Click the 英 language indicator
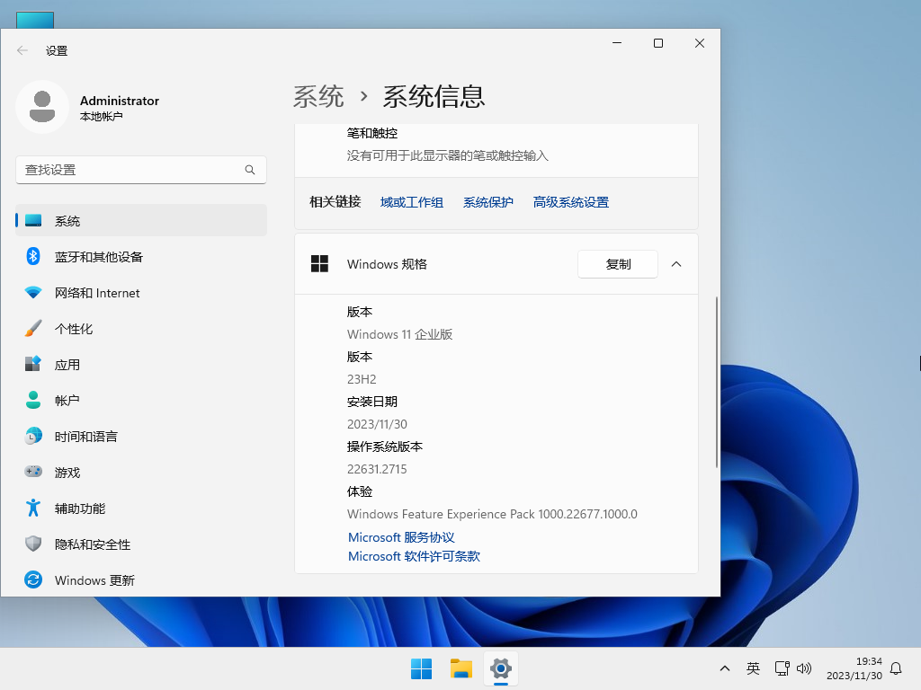Image resolution: width=921 pixels, height=690 pixels. (753, 668)
